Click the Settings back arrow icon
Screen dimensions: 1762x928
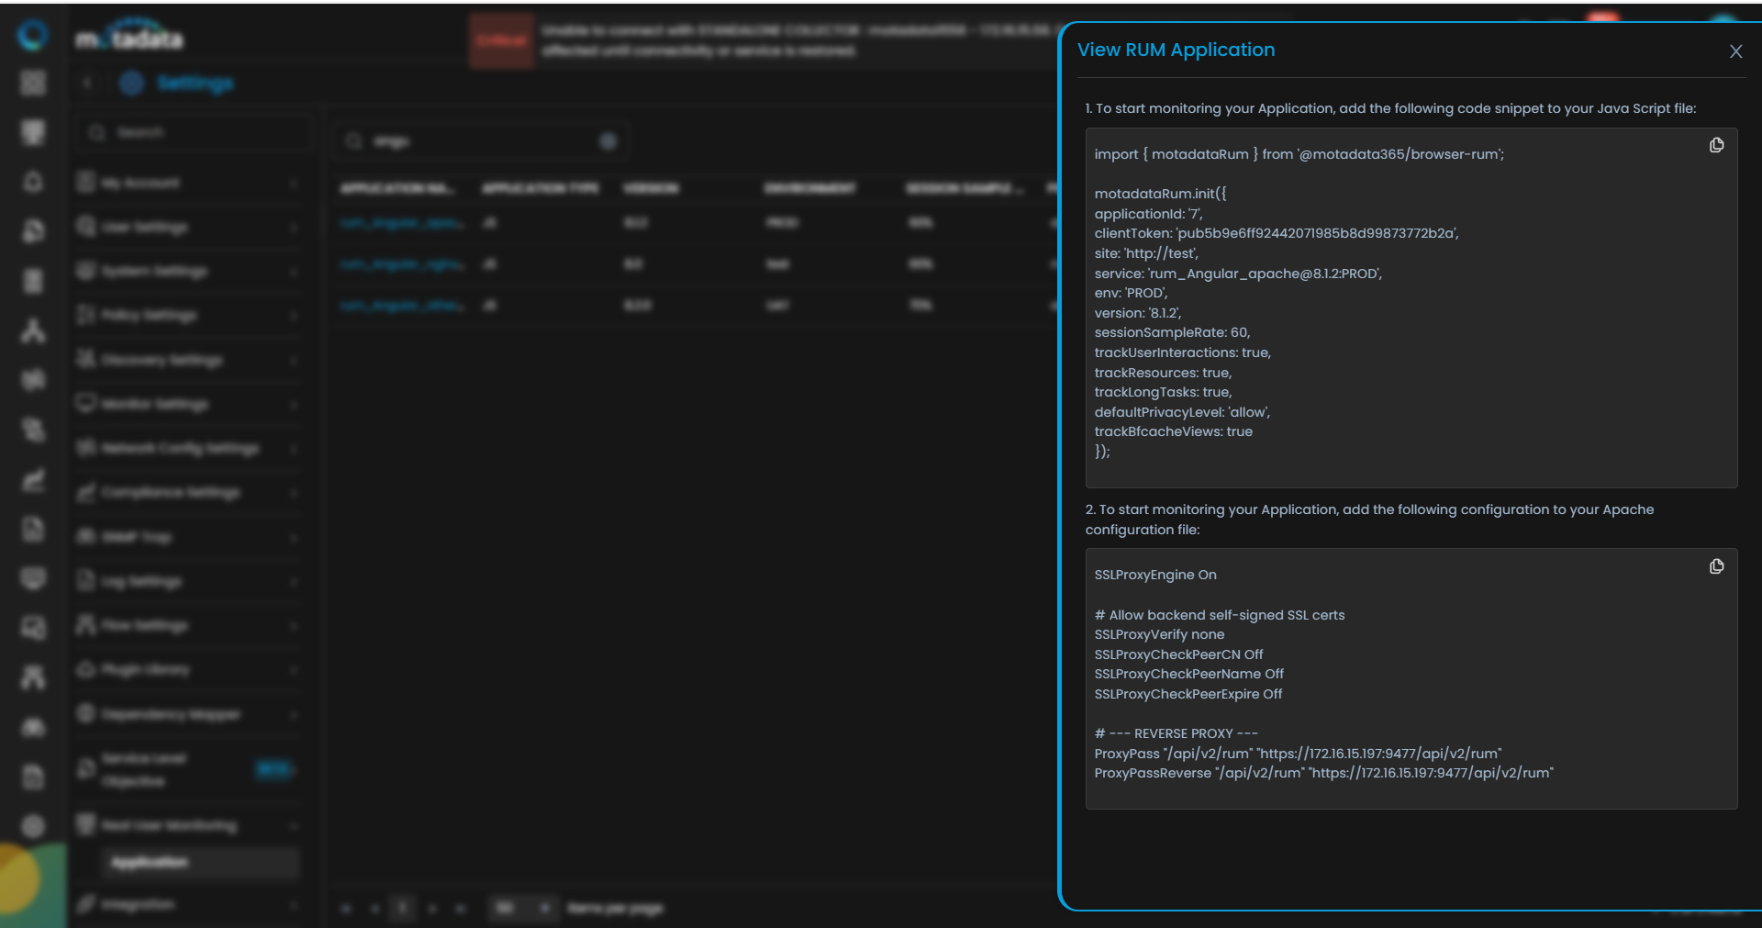coord(87,84)
